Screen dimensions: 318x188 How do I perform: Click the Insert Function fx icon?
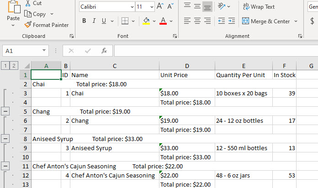coord(104,51)
